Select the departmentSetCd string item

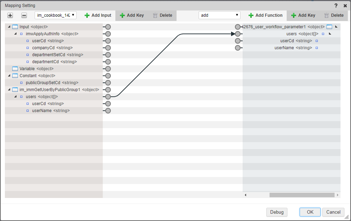57,55
